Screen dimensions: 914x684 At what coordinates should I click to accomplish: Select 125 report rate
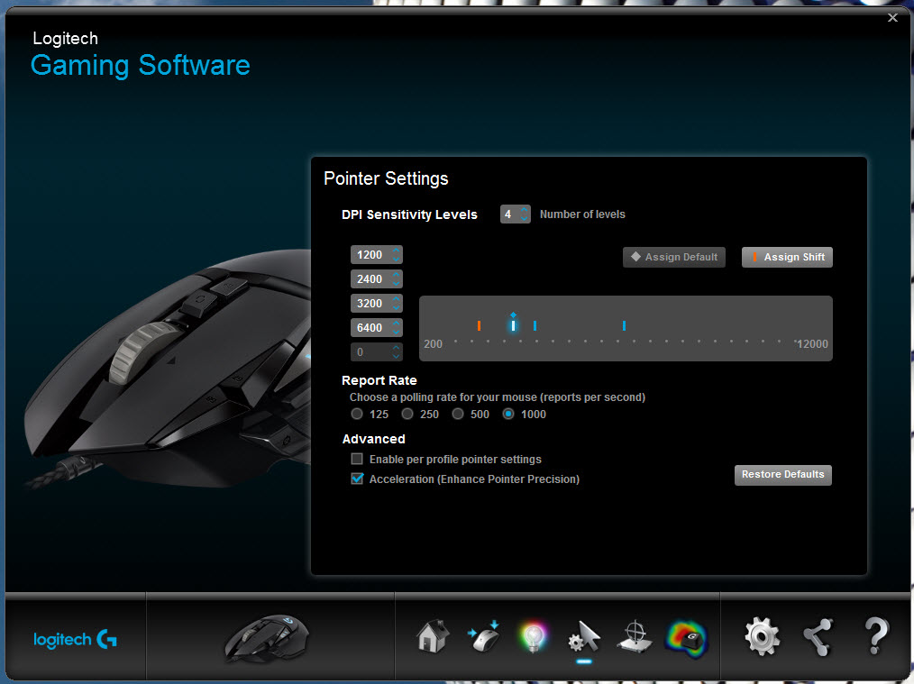click(x=357, y=415)
